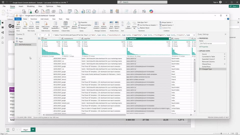Switch to Table view in the Power BI left sidebar
This screenshot has width=240, height=135.
2,27
